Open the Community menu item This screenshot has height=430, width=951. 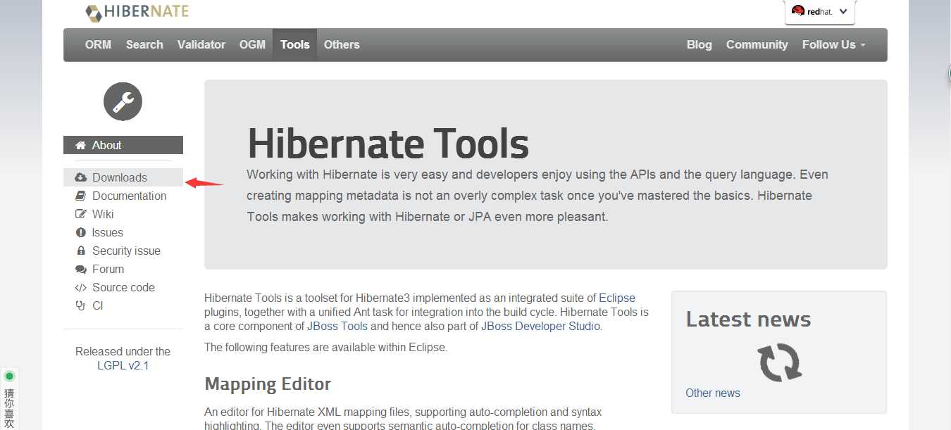(x=757, y=44)
